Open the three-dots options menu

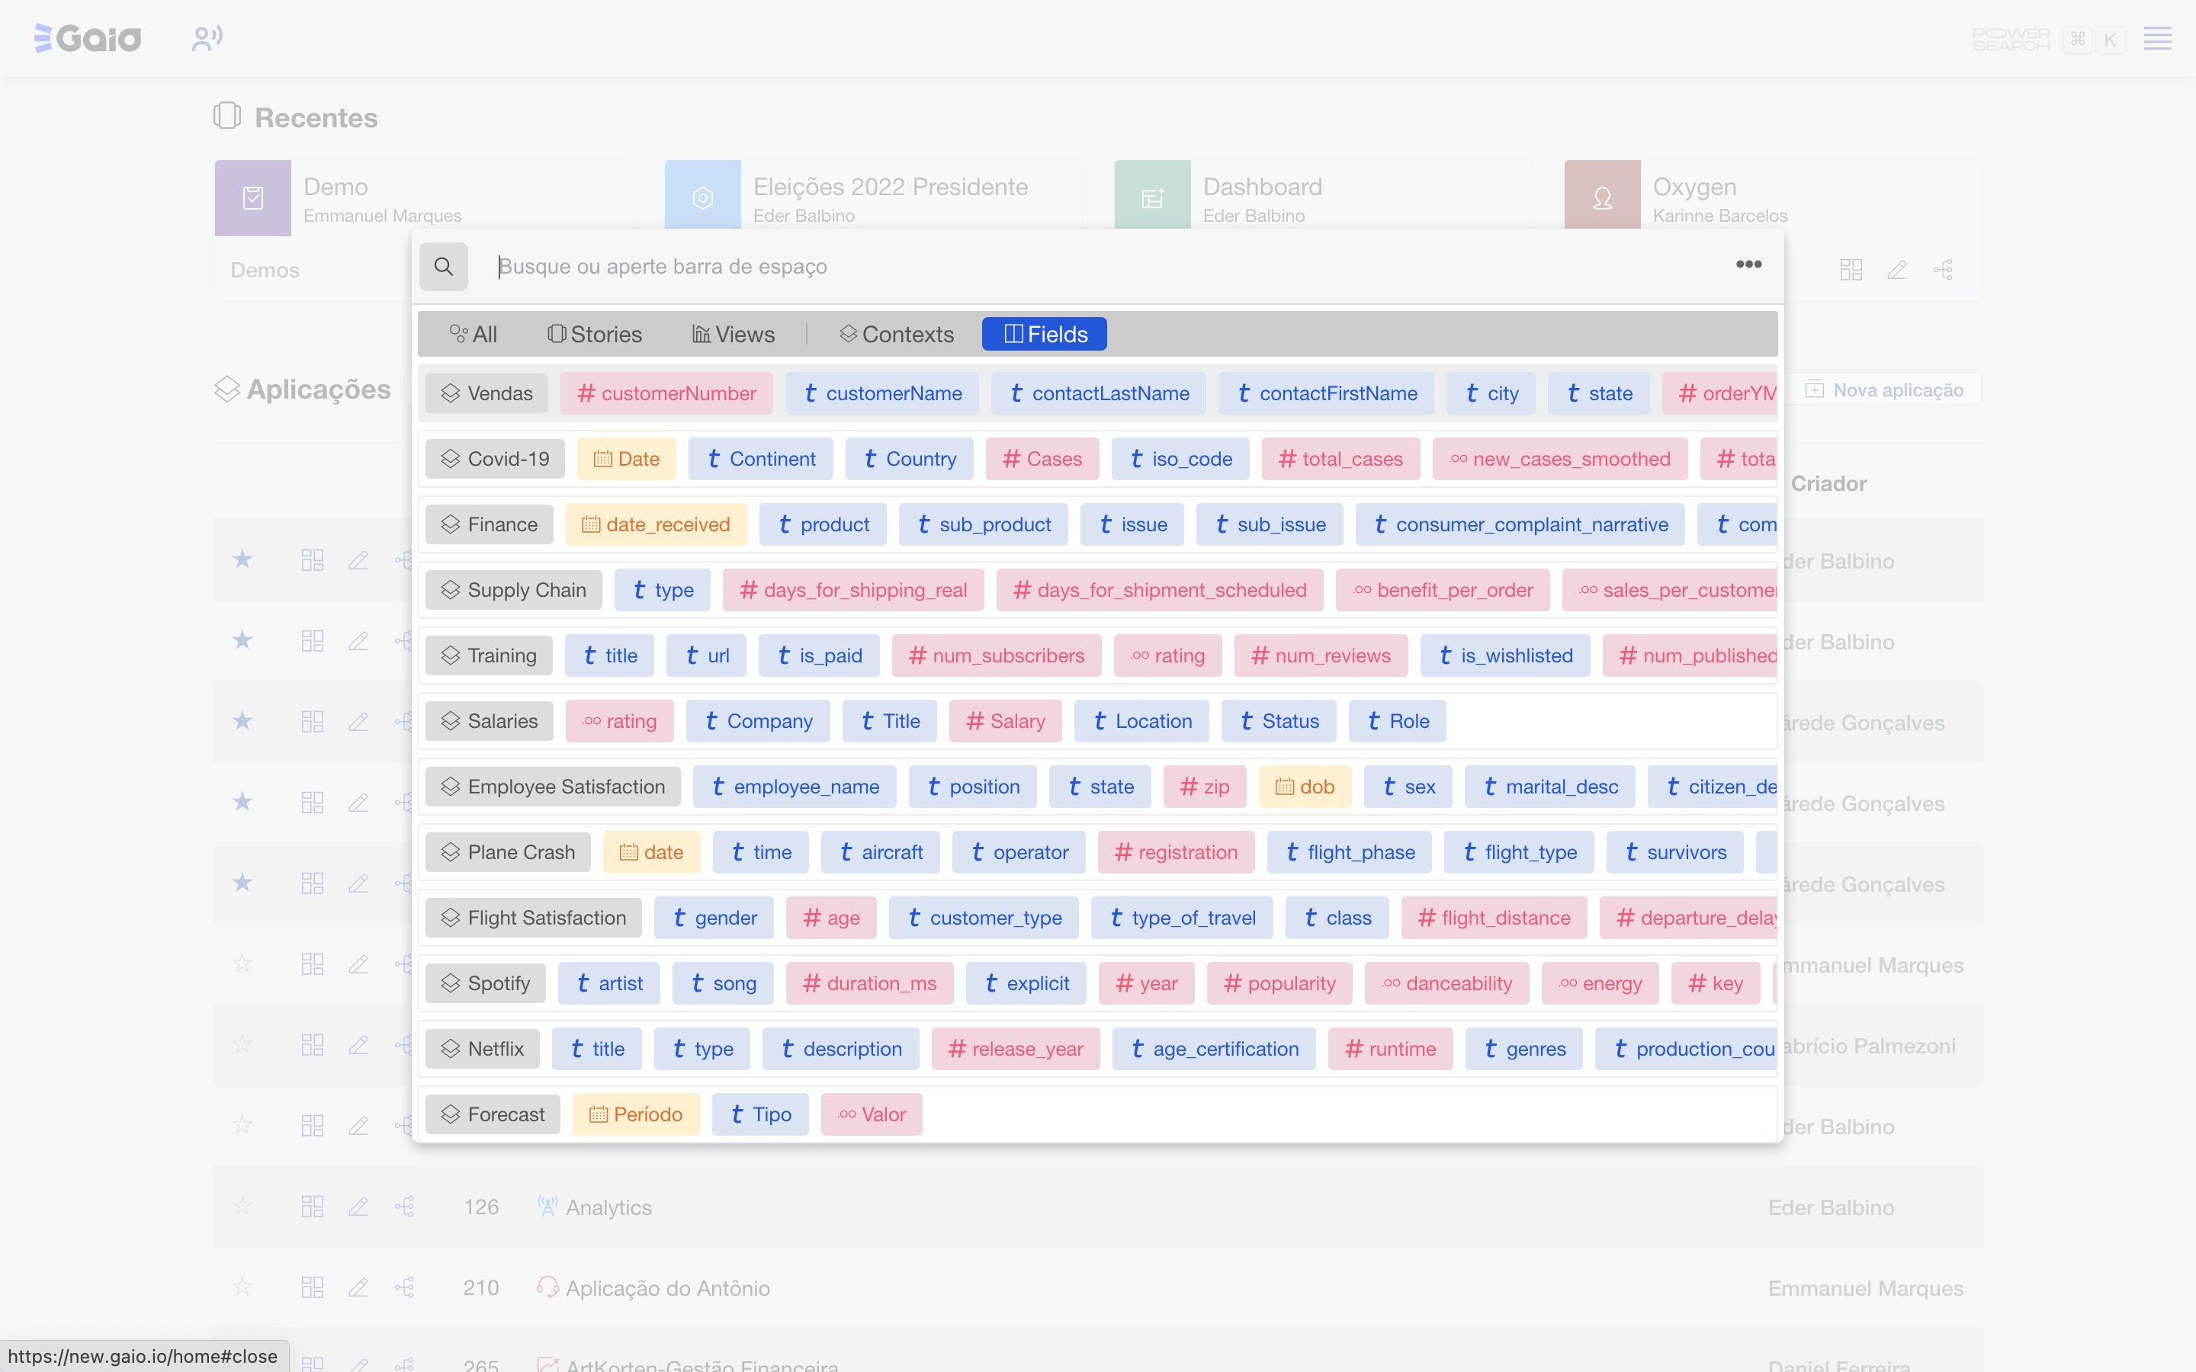pyautogui.click(x=1748, y=264)
